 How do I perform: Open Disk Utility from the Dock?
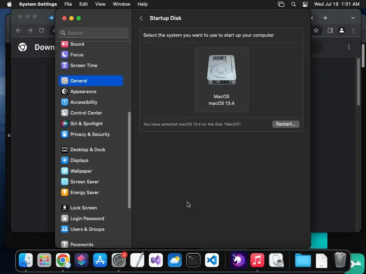click(x=276, y=260)
